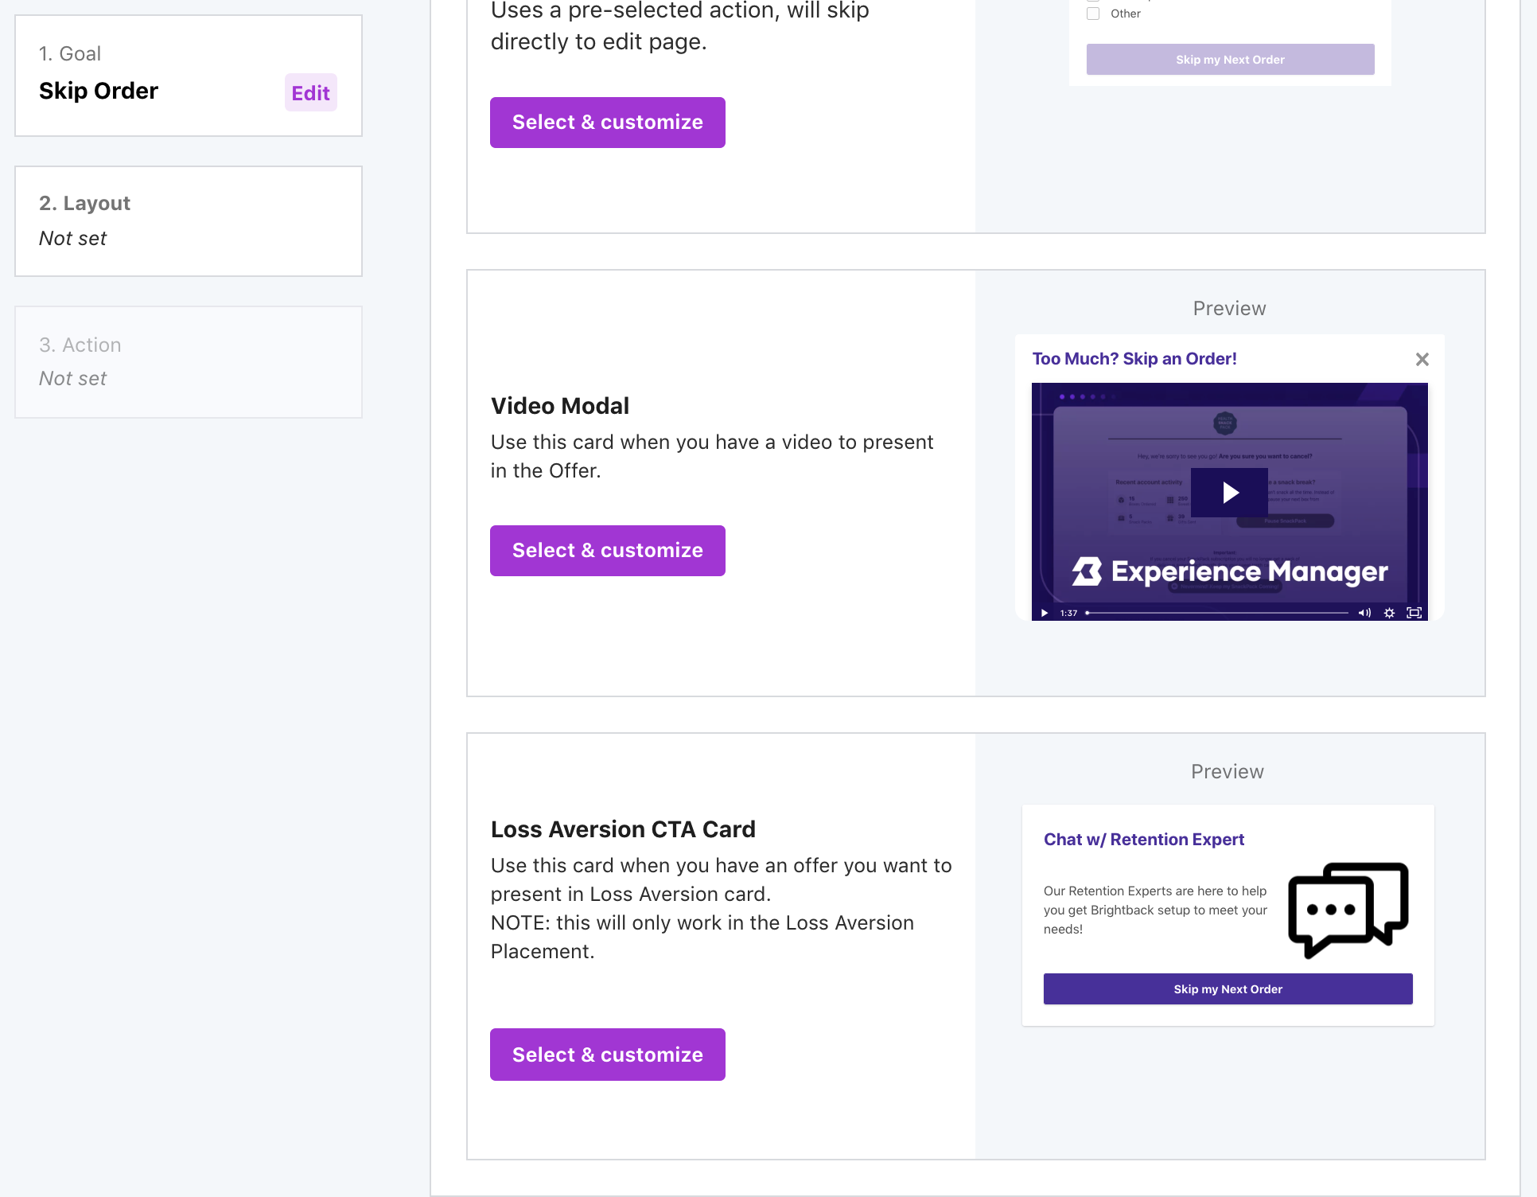Edit the Skip Order goal
The image size is (1537, 1197).
coord(310,93)
